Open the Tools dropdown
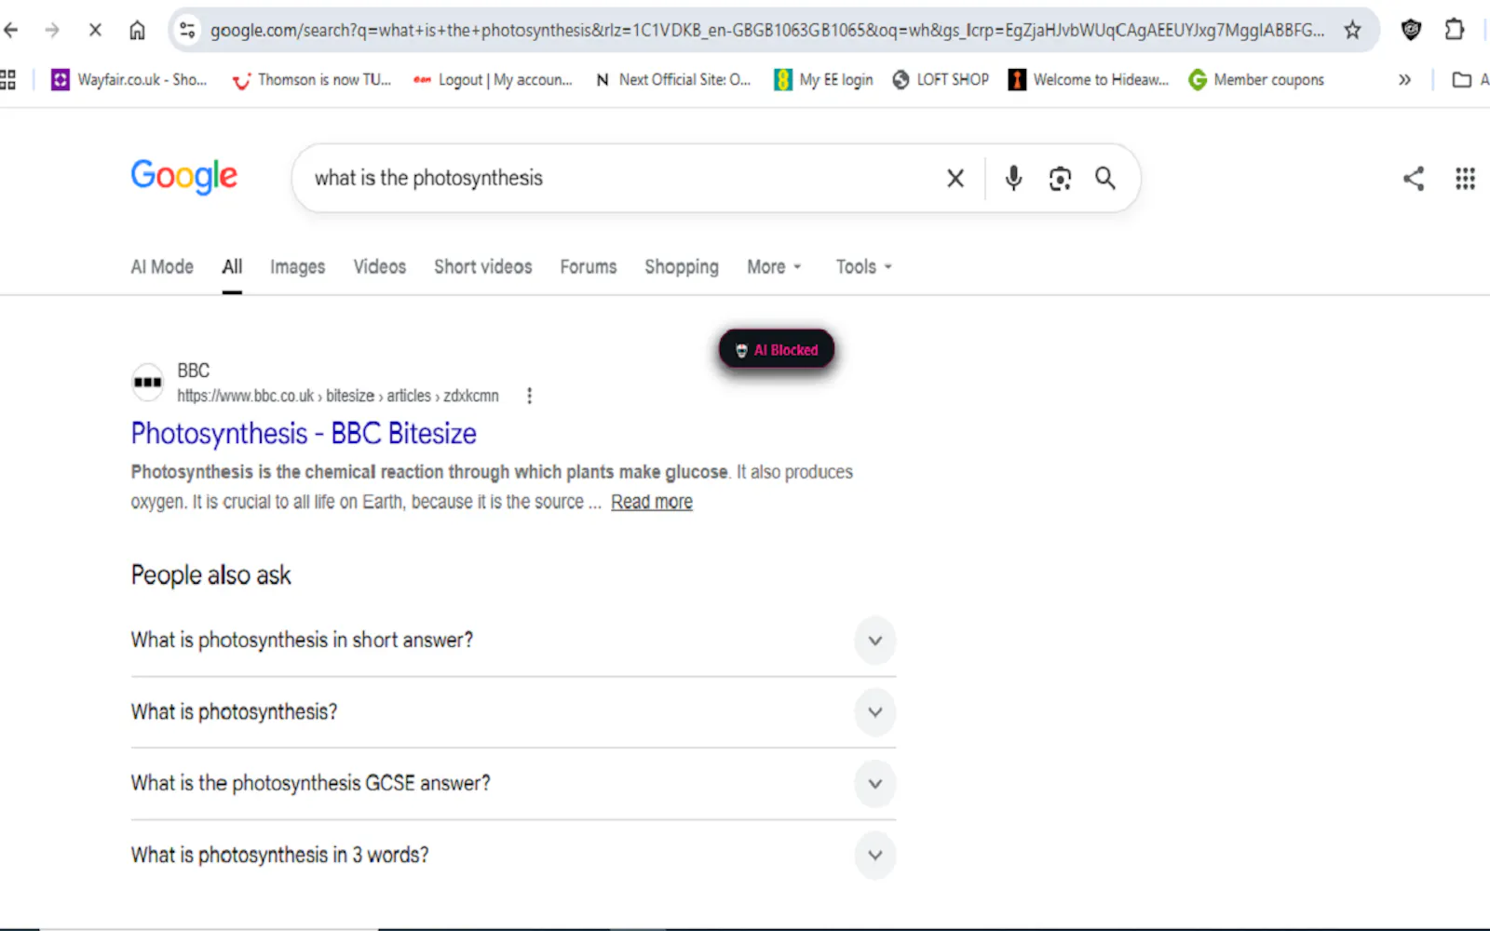The width and height of the screenshot is (1490, 931). coord(864,267)
